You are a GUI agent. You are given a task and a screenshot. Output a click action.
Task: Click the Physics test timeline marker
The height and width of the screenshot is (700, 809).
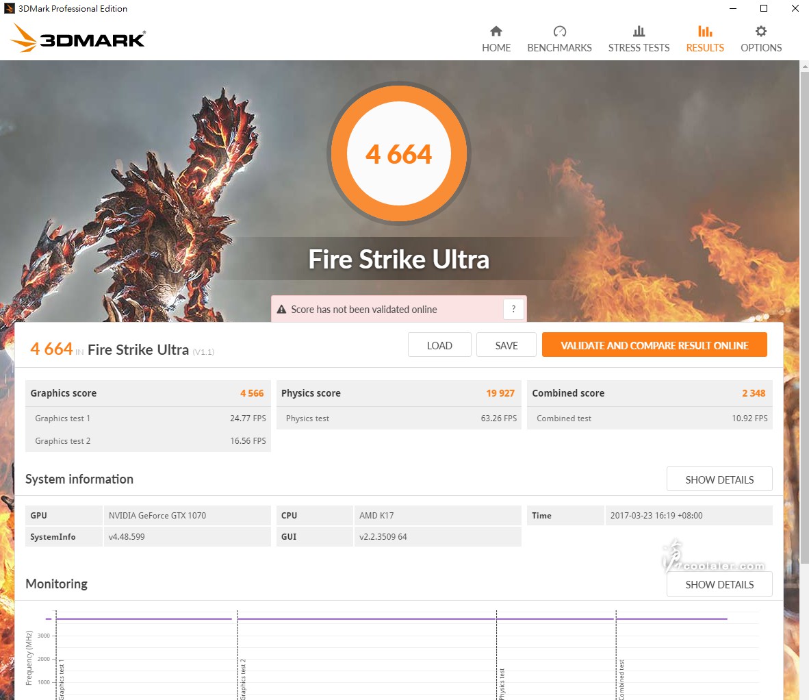[497, 655]
